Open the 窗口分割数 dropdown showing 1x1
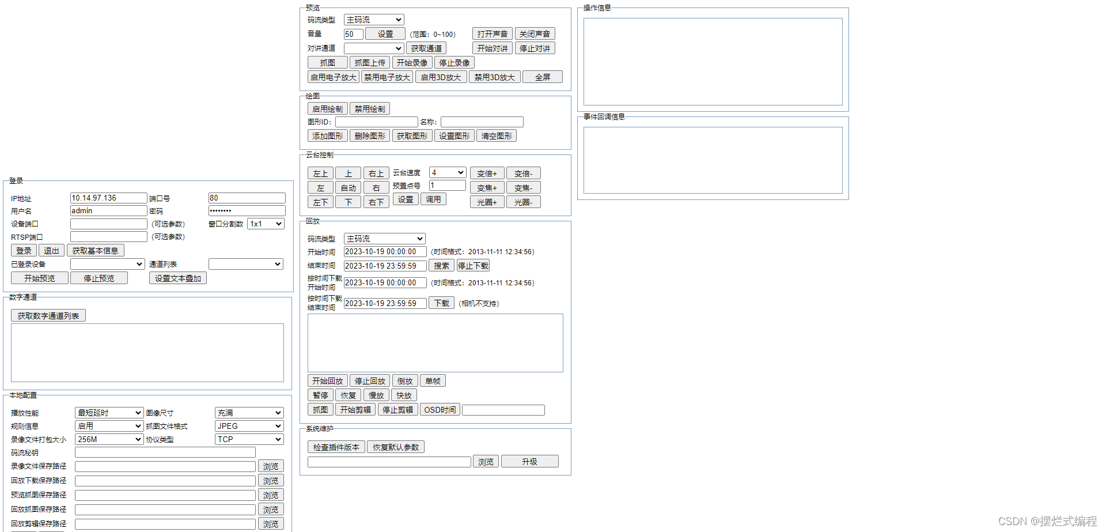This screenshot has height=532, width=1106. 266,224
